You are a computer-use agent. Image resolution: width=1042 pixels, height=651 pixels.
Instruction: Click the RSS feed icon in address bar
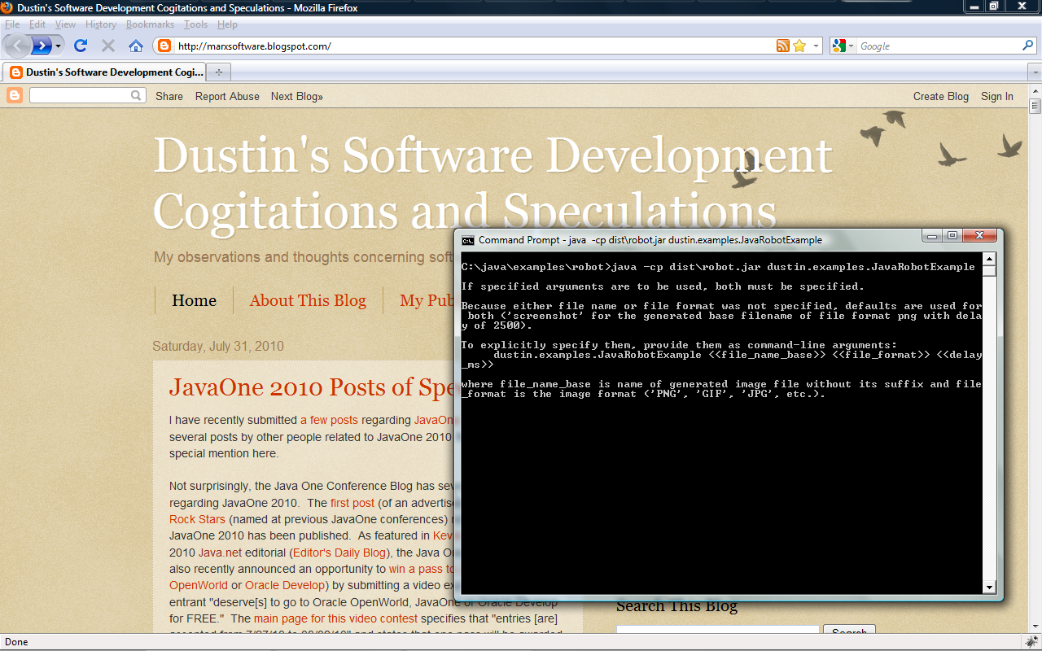783,46
